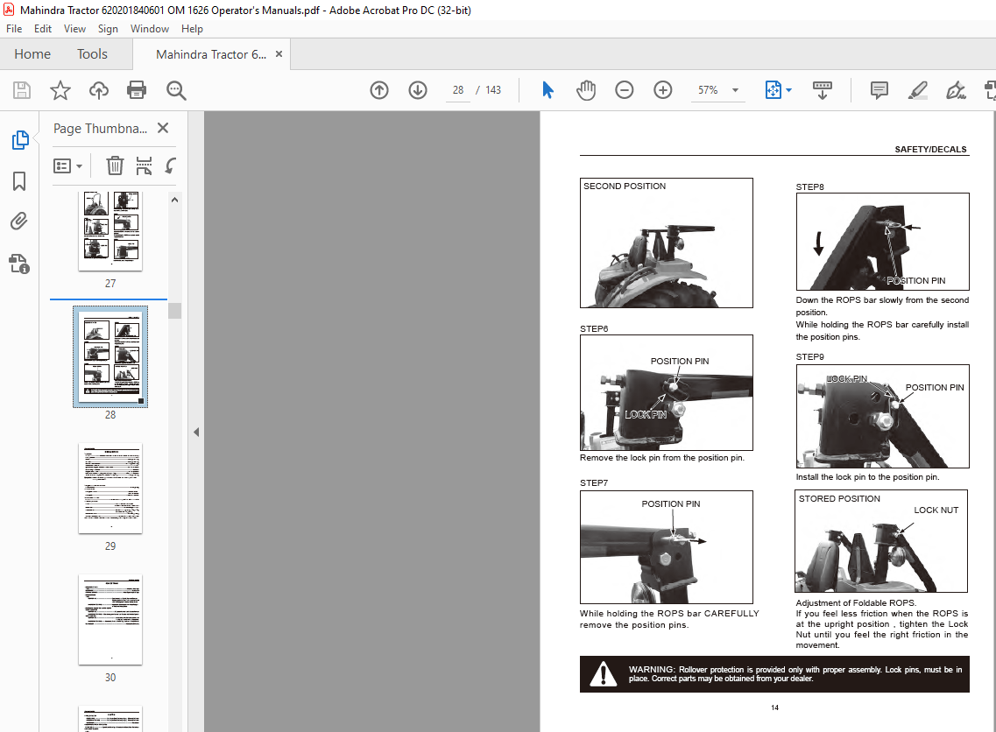Select page 30 thumbnail
Image resolution: width=996 pixels, height=732 pixels.
(109, 620)
